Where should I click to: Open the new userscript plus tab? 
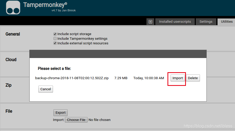pyautogui.click(x=150, y=22)
